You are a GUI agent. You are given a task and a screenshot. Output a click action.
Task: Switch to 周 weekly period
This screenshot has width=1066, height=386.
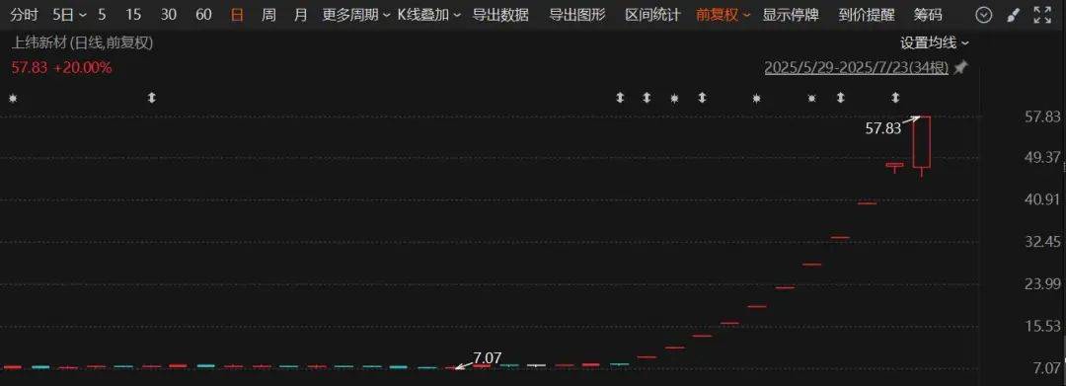(x=269, y=15)
